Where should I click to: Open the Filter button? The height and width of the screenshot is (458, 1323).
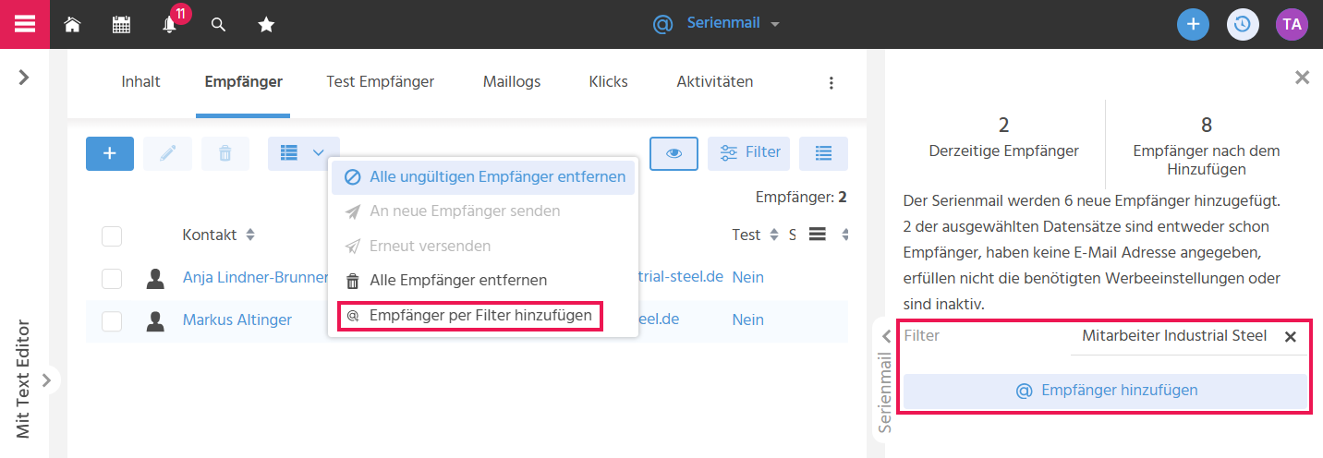(748, 153)
